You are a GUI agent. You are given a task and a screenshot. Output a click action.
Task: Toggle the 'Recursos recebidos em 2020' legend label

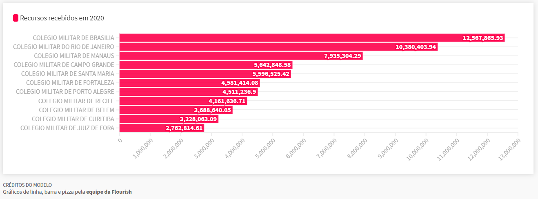pos(62,18)
